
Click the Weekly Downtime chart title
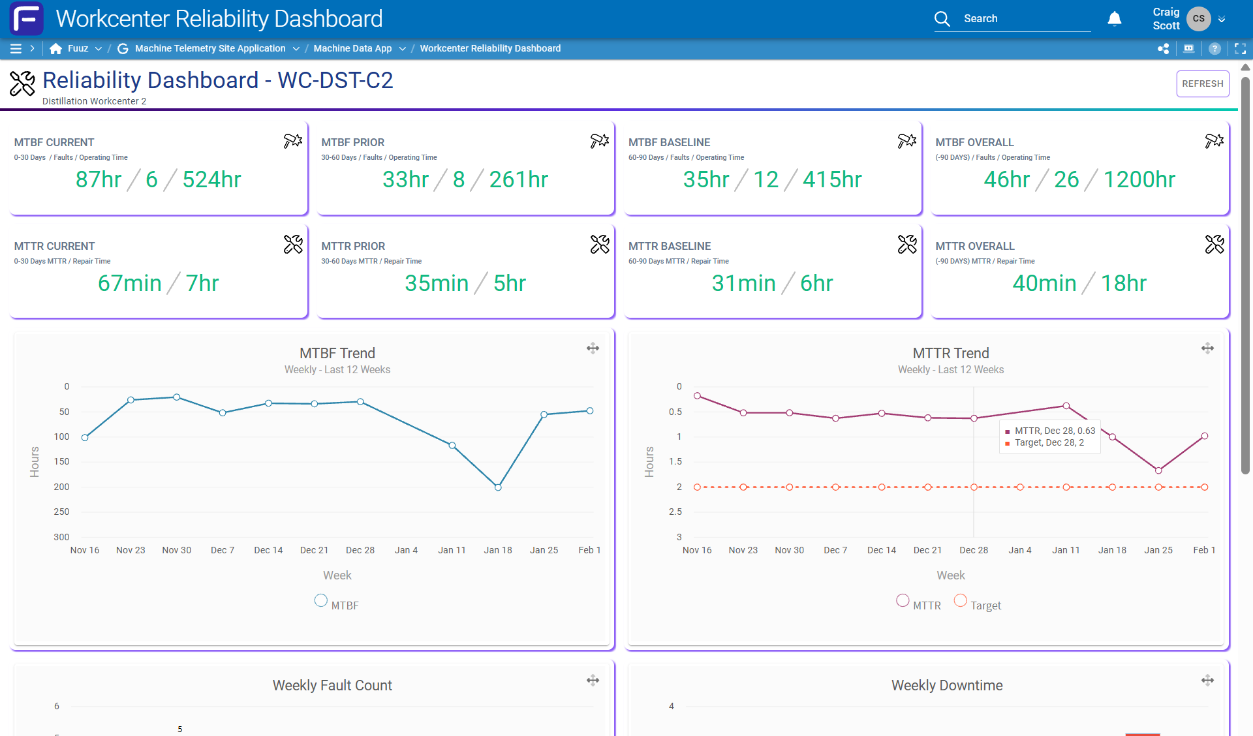coord(947,685)
